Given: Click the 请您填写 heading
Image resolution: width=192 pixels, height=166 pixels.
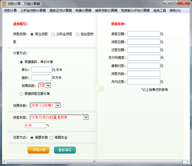Looking at the screenshot, I should [x=20, y=24].
